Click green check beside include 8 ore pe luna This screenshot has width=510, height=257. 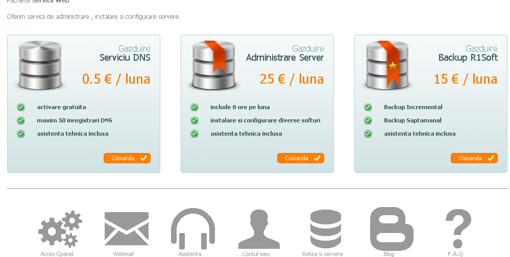[x=195, y=107]
